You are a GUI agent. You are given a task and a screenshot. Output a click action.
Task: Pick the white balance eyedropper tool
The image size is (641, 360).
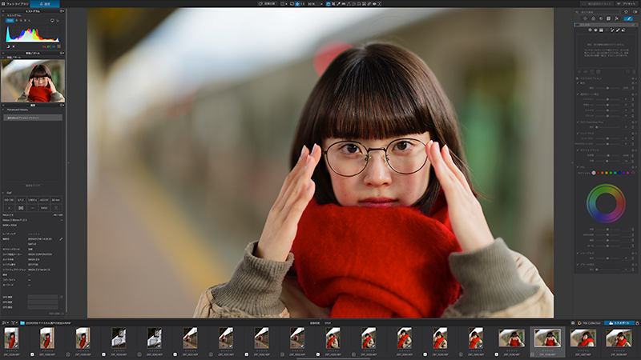point(338,4)
